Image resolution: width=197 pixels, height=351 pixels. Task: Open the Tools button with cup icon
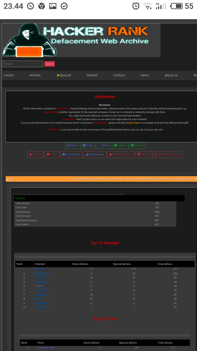pyautogui.click(x=52, y=155)
